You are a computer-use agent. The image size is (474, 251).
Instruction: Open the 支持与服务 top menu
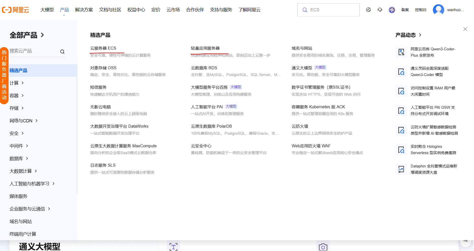[x=221, y=10]
